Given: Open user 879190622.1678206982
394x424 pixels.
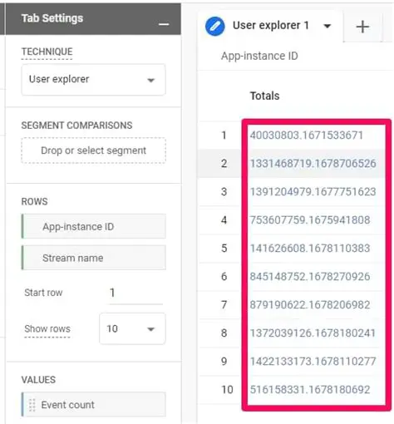Looking at the screenshot, I should 310,305.
